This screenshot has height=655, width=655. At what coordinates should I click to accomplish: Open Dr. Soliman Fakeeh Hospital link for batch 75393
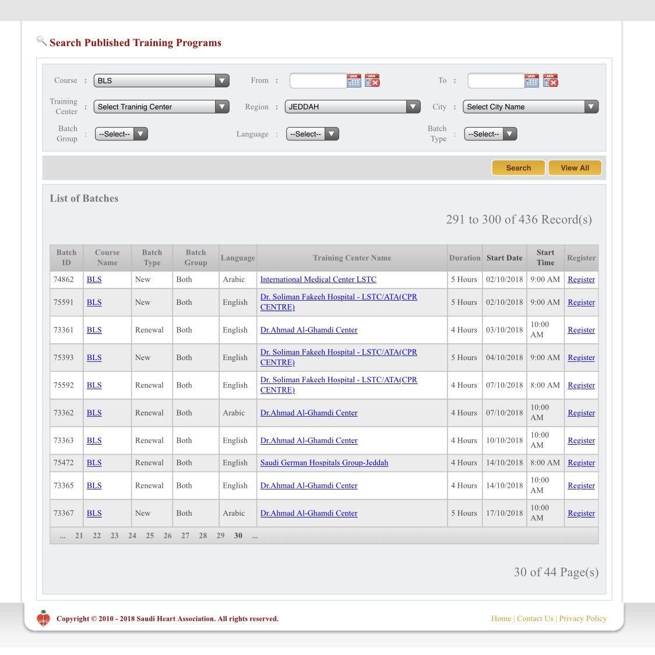[339, 357]
